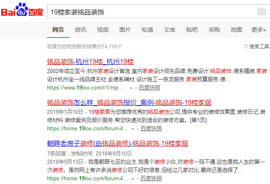Click second result URL home.19lou.com/forum-4

click(88, 129)
